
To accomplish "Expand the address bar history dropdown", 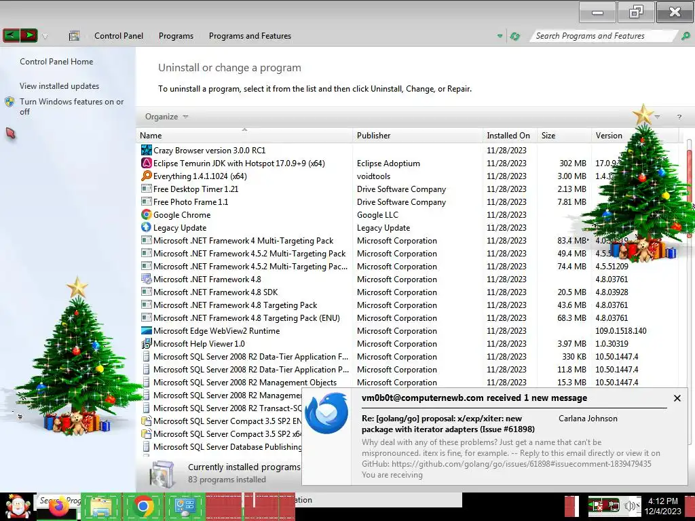I will tap(500, 37).
